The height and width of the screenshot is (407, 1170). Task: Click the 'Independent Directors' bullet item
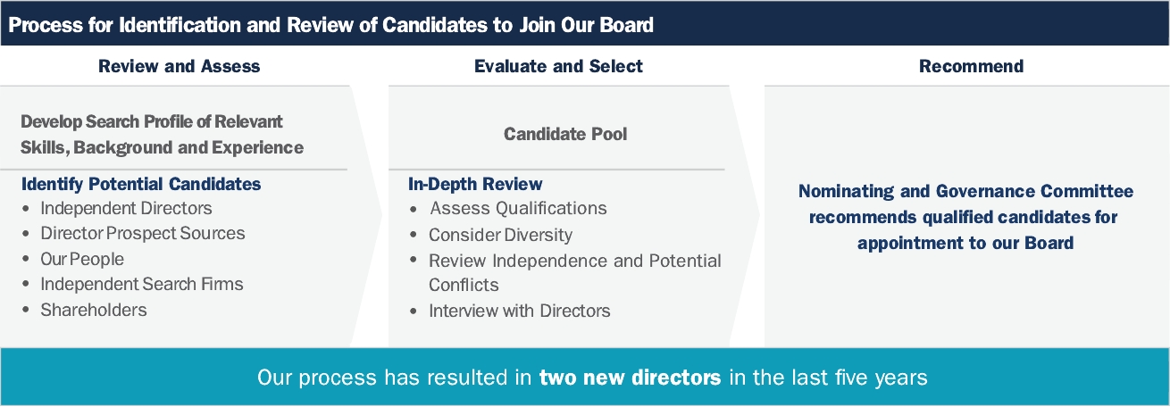pos(126,208)
